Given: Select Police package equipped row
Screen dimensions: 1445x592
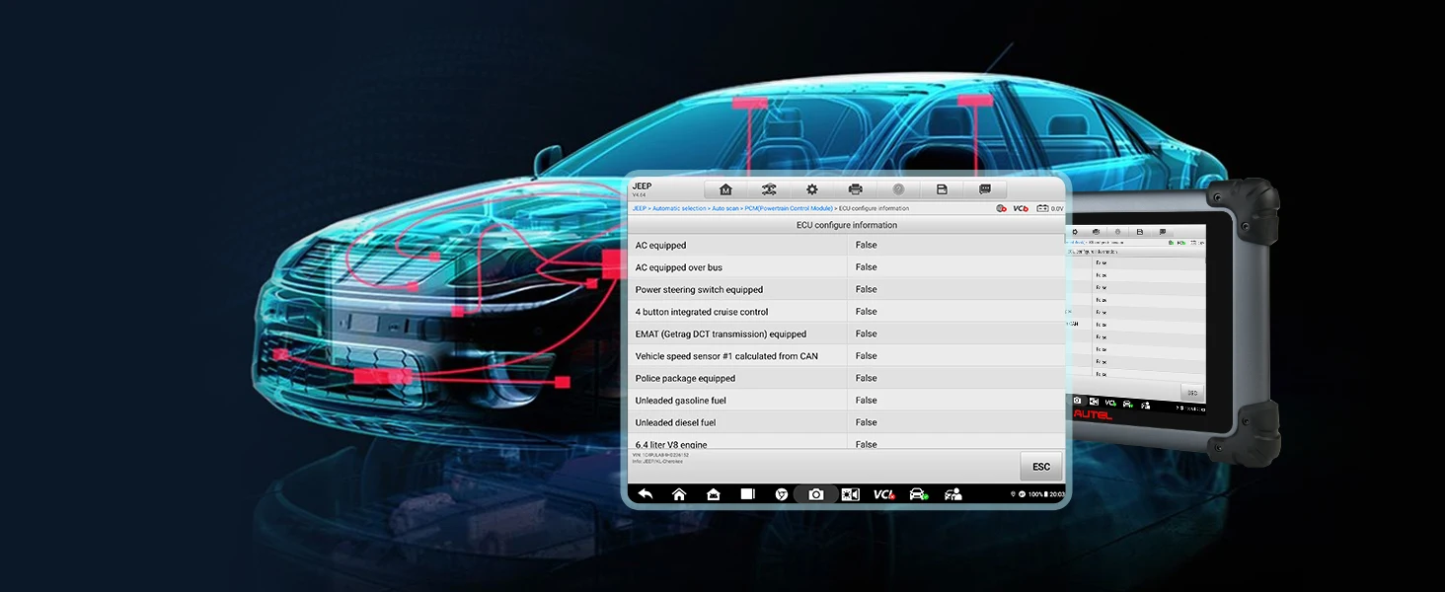Looking at the screenshot, I should [x=847, y=378].
